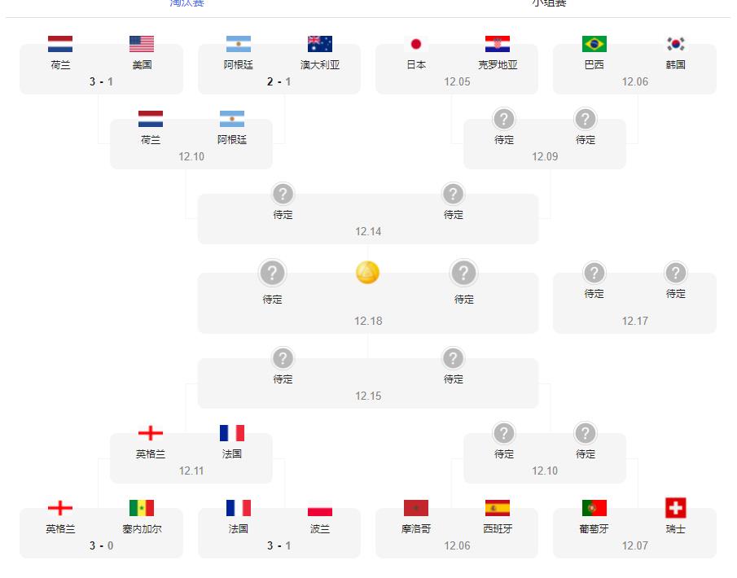737x578 pixels.
Task: Click the golden trophy icon at the final
Action: click(368, 274)
